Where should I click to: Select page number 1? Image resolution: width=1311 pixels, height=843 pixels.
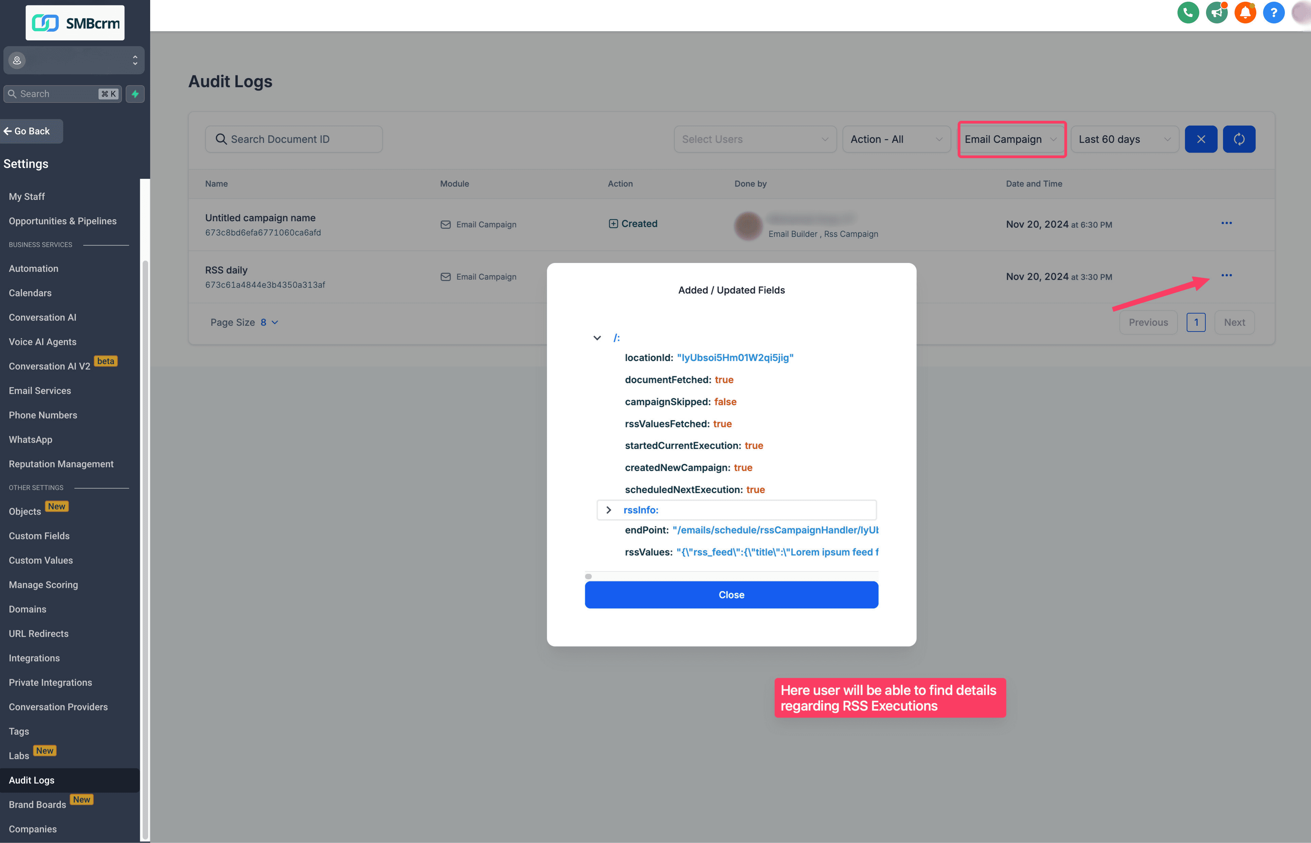(1196, 322)
